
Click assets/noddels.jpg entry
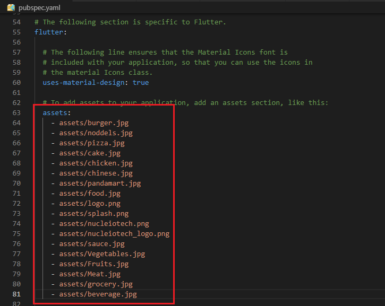click(x=96, y=133)
